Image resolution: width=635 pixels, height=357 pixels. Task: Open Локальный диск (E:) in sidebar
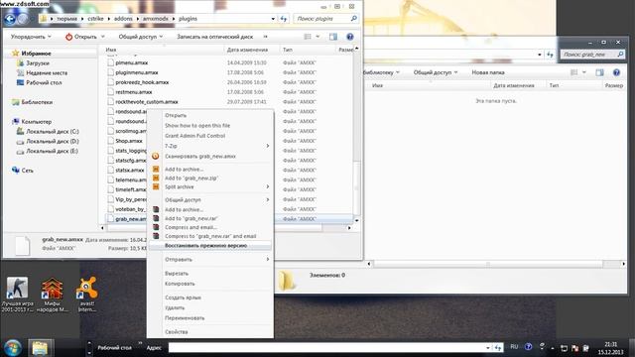(x=52, y=151)
